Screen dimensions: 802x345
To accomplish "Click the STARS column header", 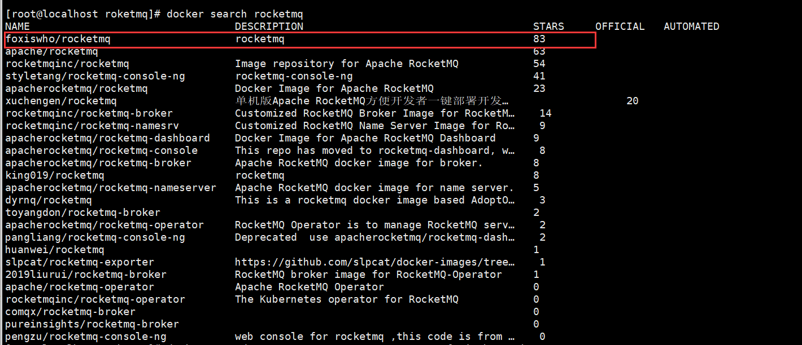I will point(548,26).
